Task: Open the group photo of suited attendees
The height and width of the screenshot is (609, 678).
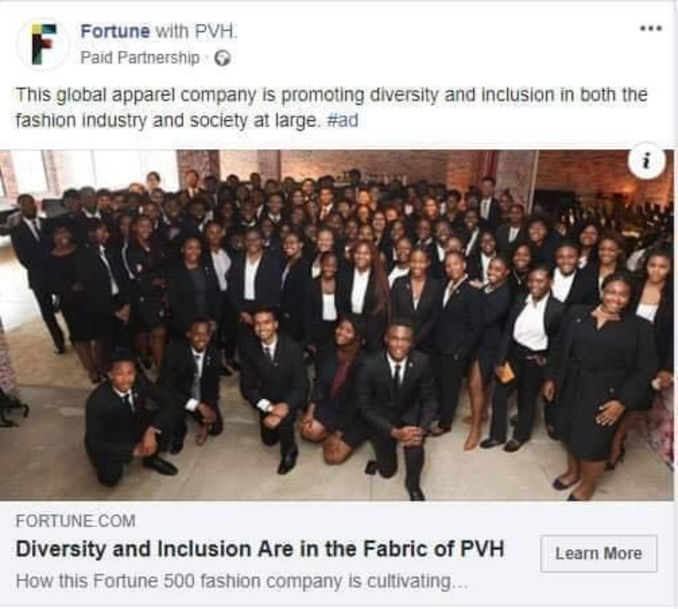Action: coord(337,325)
